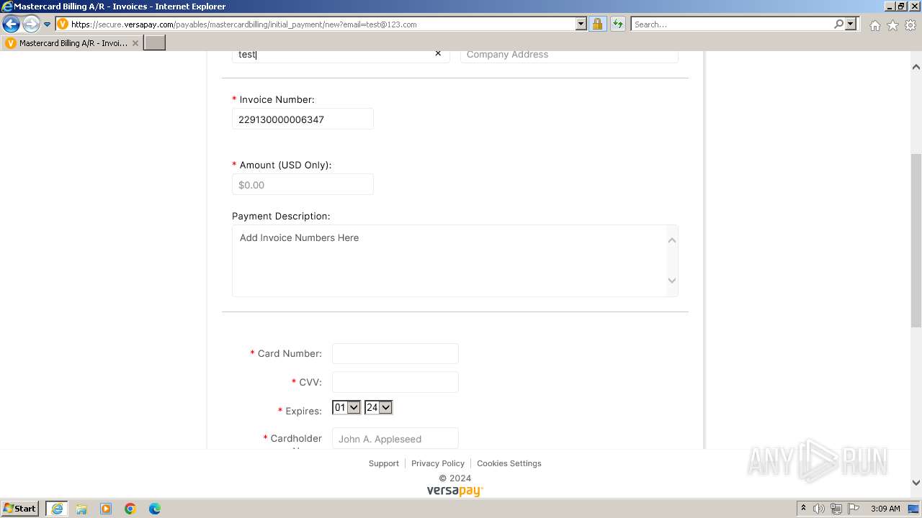Viewport: 922px width, 518px height.
Task: Click the browser Forward arrow button
Action: click(31, 24)
